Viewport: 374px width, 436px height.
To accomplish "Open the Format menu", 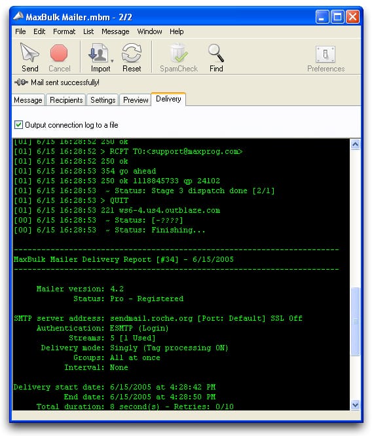I will pyautogui.click(x=64, y=31).
